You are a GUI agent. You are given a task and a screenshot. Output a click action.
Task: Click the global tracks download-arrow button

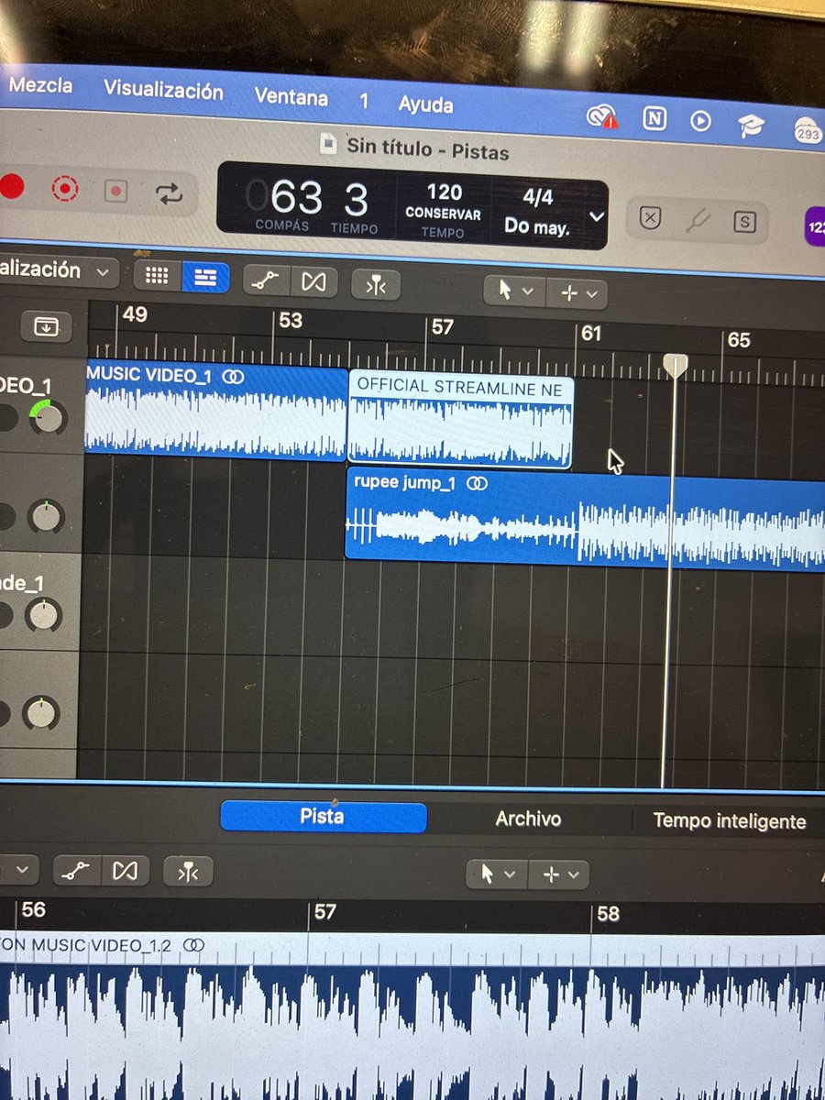(x=47, y=325)
